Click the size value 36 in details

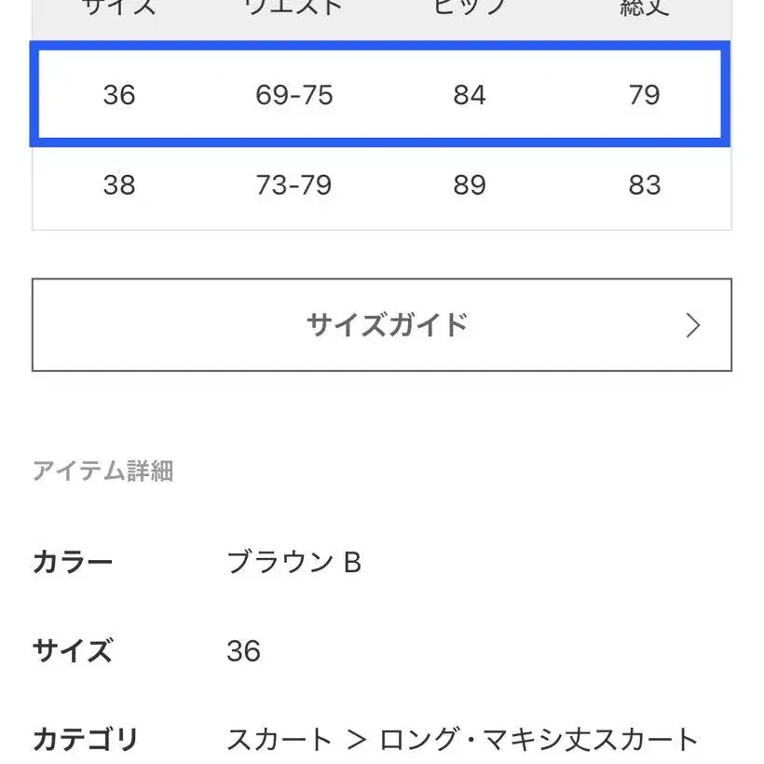click(243, 650)
